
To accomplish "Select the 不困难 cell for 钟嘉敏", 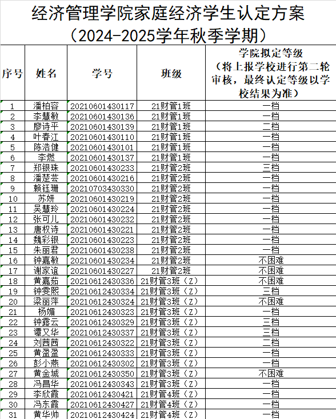I will point(271,260).
